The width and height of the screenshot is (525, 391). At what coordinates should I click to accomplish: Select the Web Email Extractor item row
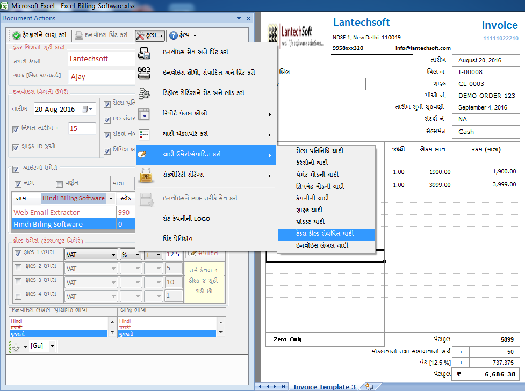pyautogui.click(x=73, y=213)
